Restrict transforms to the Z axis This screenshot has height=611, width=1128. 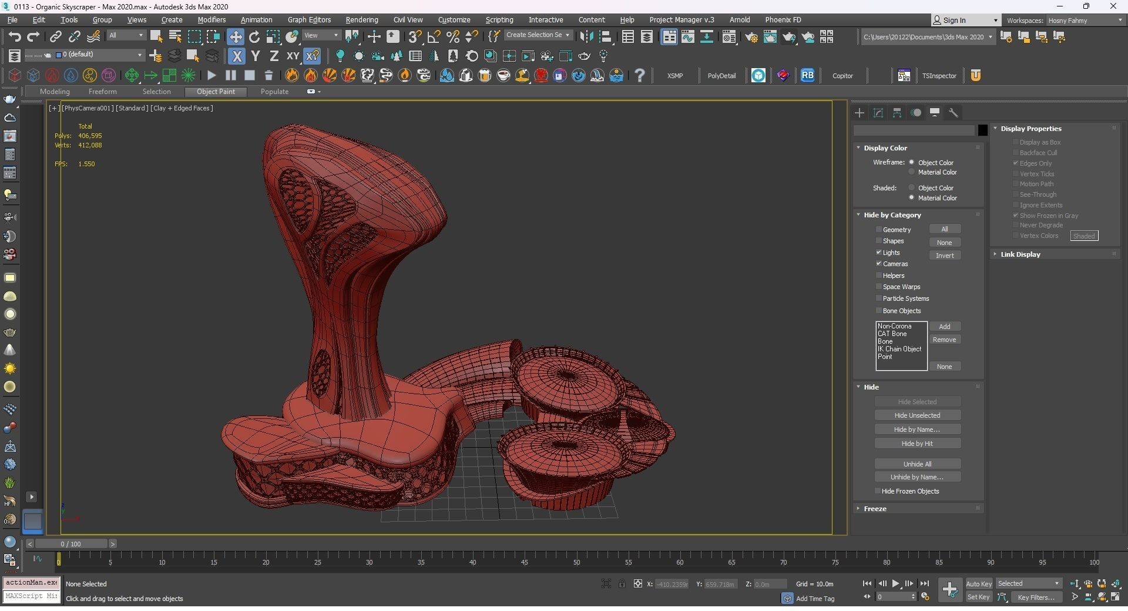[x=274, y=56]
